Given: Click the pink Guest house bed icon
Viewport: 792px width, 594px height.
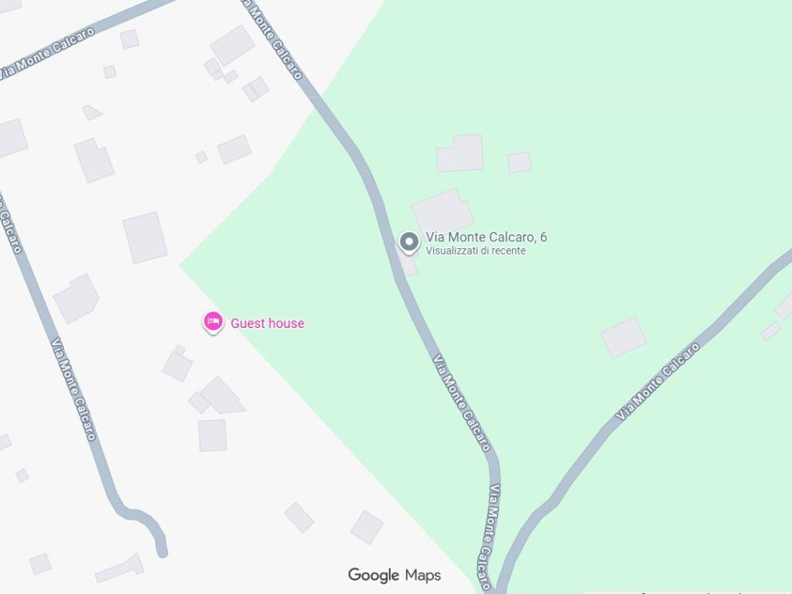Looking at the screenshot, I should pos(213,321).
